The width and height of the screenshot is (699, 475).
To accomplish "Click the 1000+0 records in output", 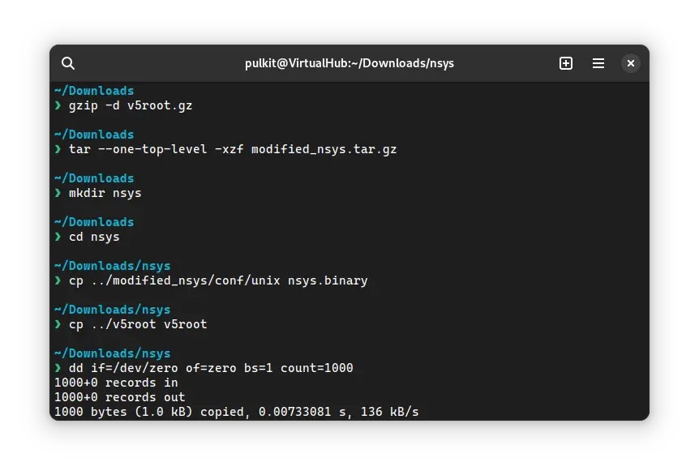I will click(x=115, y=383).
